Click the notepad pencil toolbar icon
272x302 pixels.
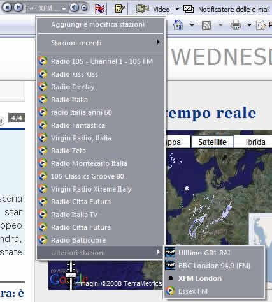[119, 9]
